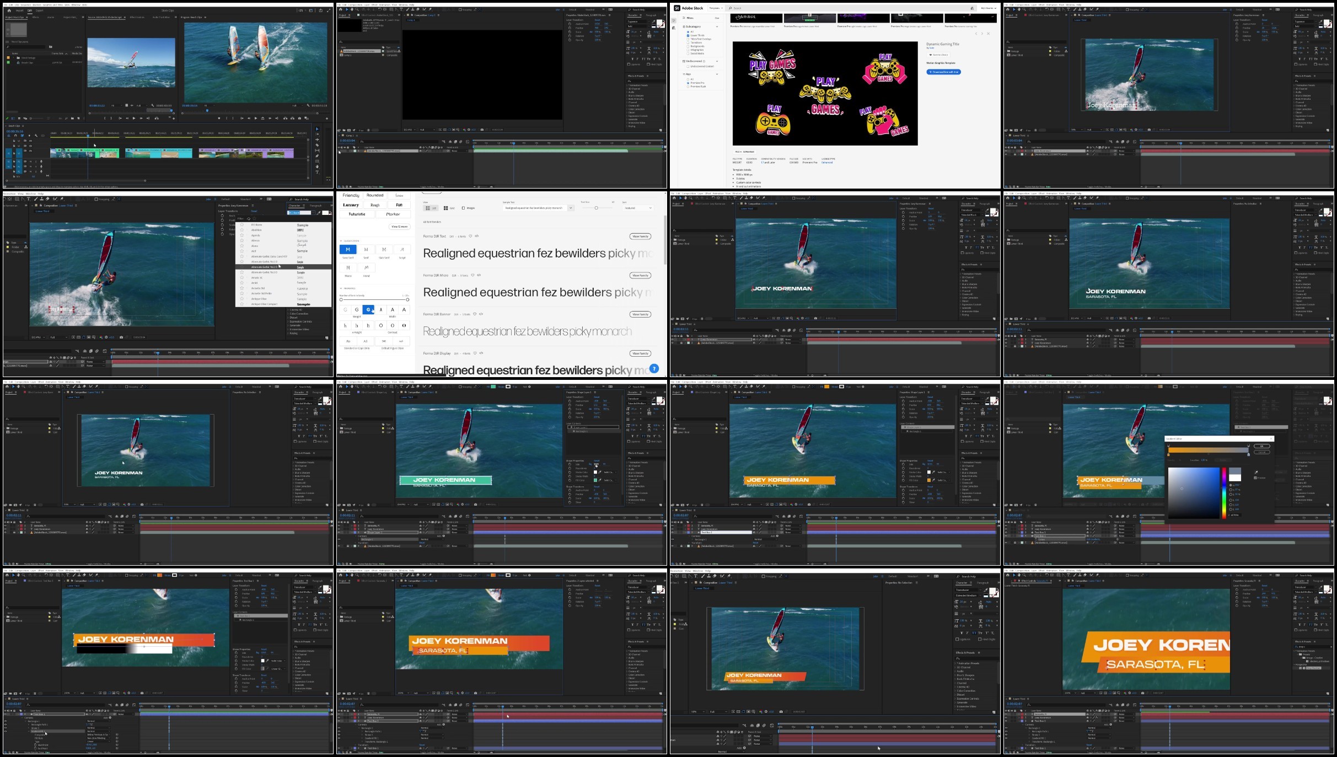Click the eyedropper in Gradient Editor
This screenshot has height=757, width=1337.
1256,473
